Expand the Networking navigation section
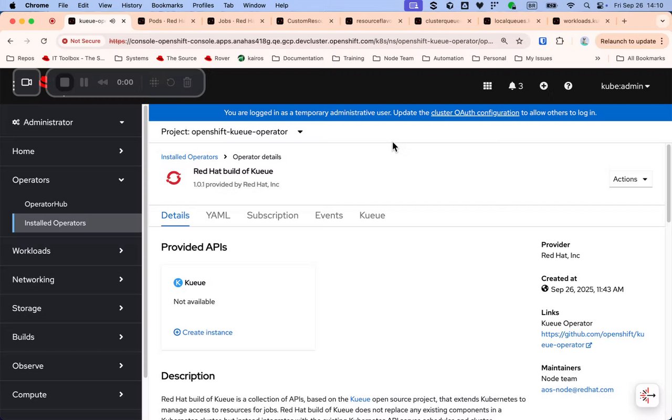The height and width of the screenshot is (420, 672). (71, 280)
